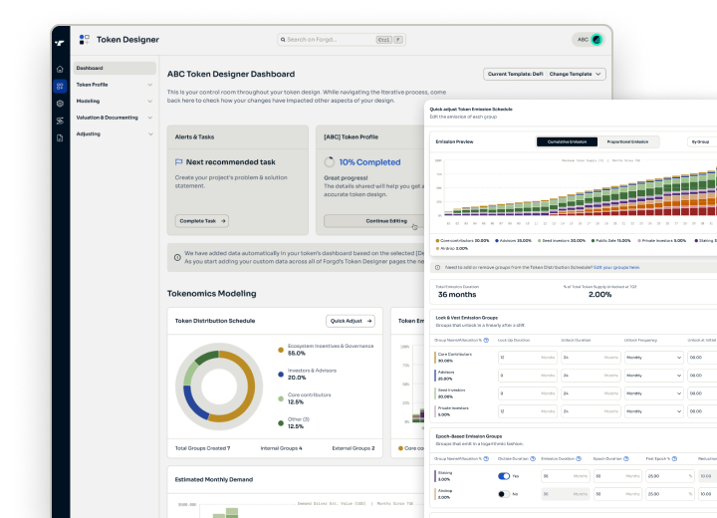Open the Change Template dropdown
This screenshot has width=717, height=518.
click(x=577, y=74)
